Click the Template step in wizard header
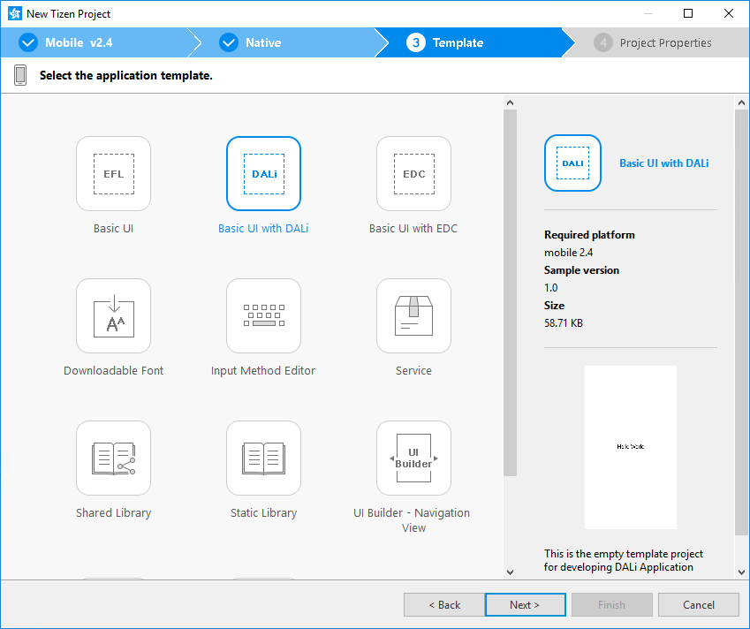The width and height of the screenshot is (750, 629). 457,42
